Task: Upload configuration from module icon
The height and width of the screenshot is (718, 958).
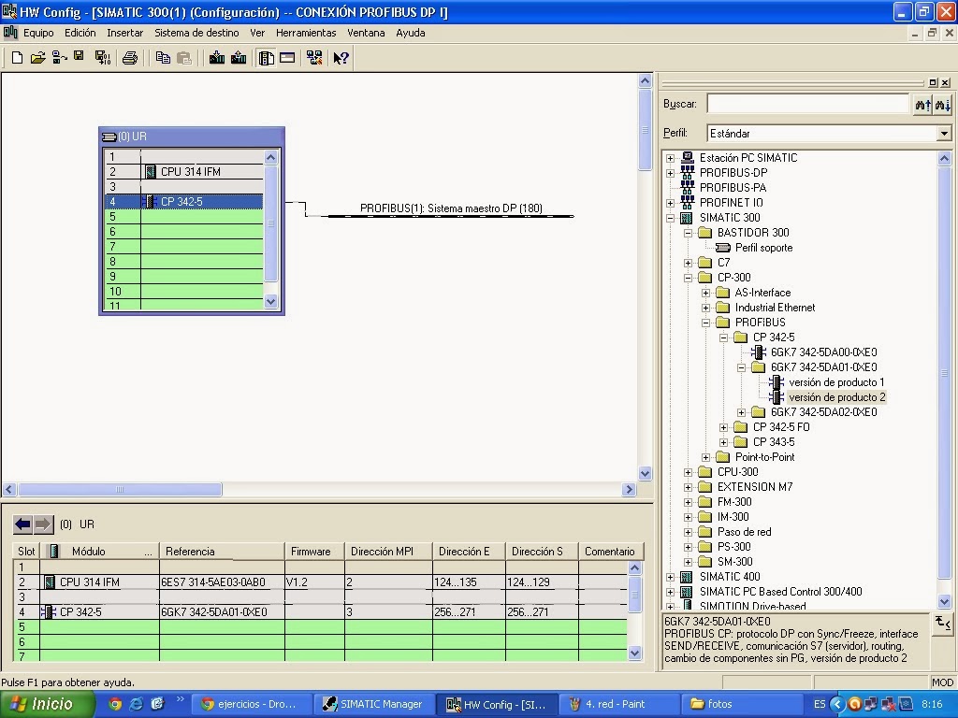Action: point(239,58)
